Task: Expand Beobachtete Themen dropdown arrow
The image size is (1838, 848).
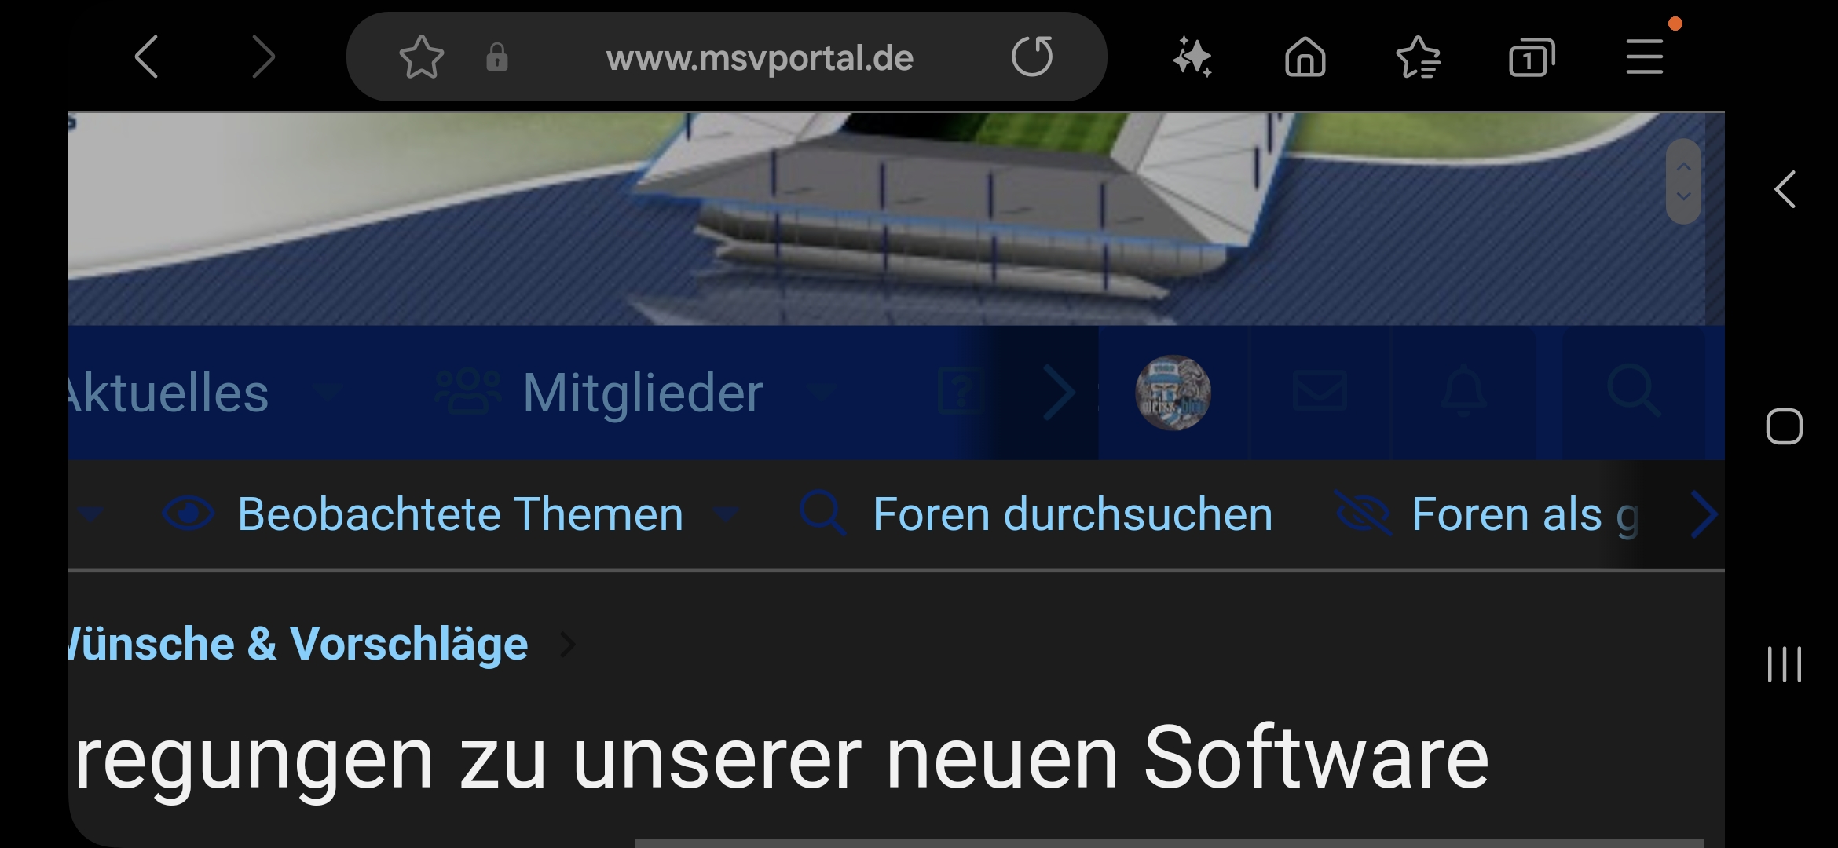Action: pos(726,514)
